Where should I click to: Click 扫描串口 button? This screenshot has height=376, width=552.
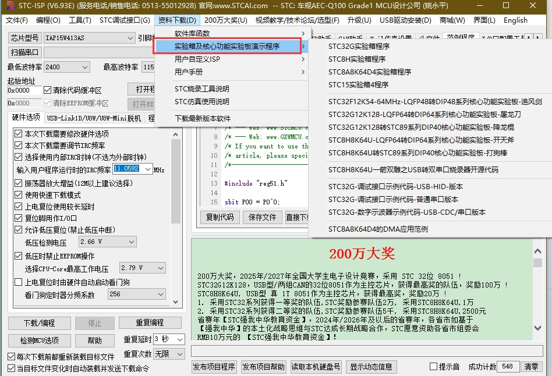[x=24, y=52]
